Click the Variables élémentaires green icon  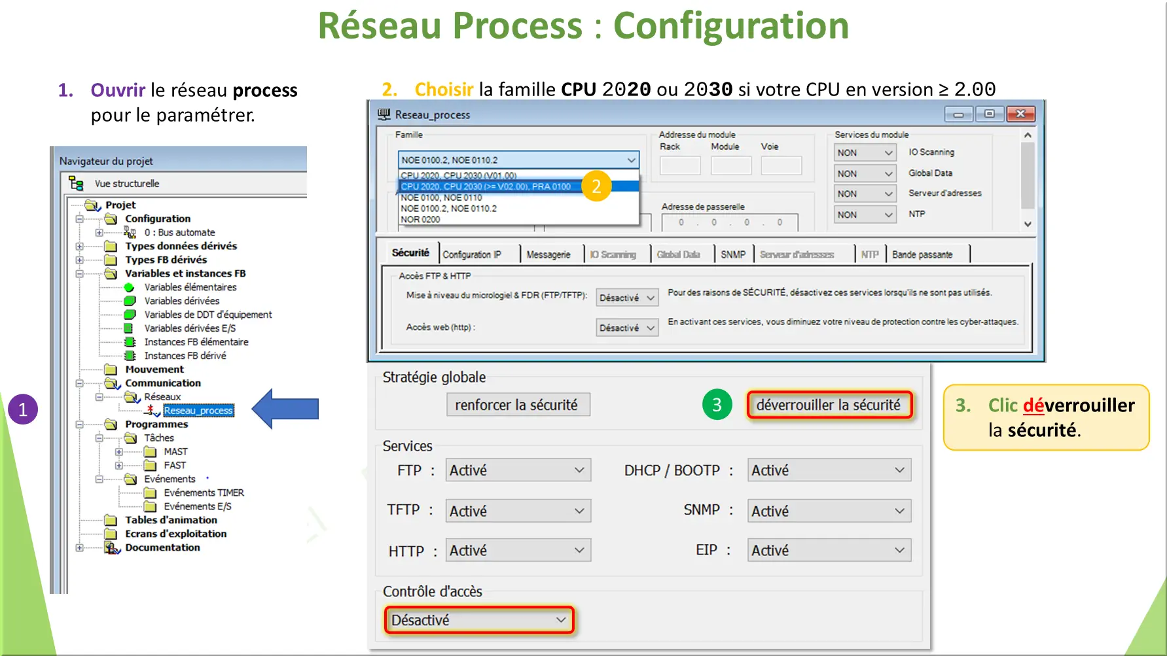[x=130, y=287]
